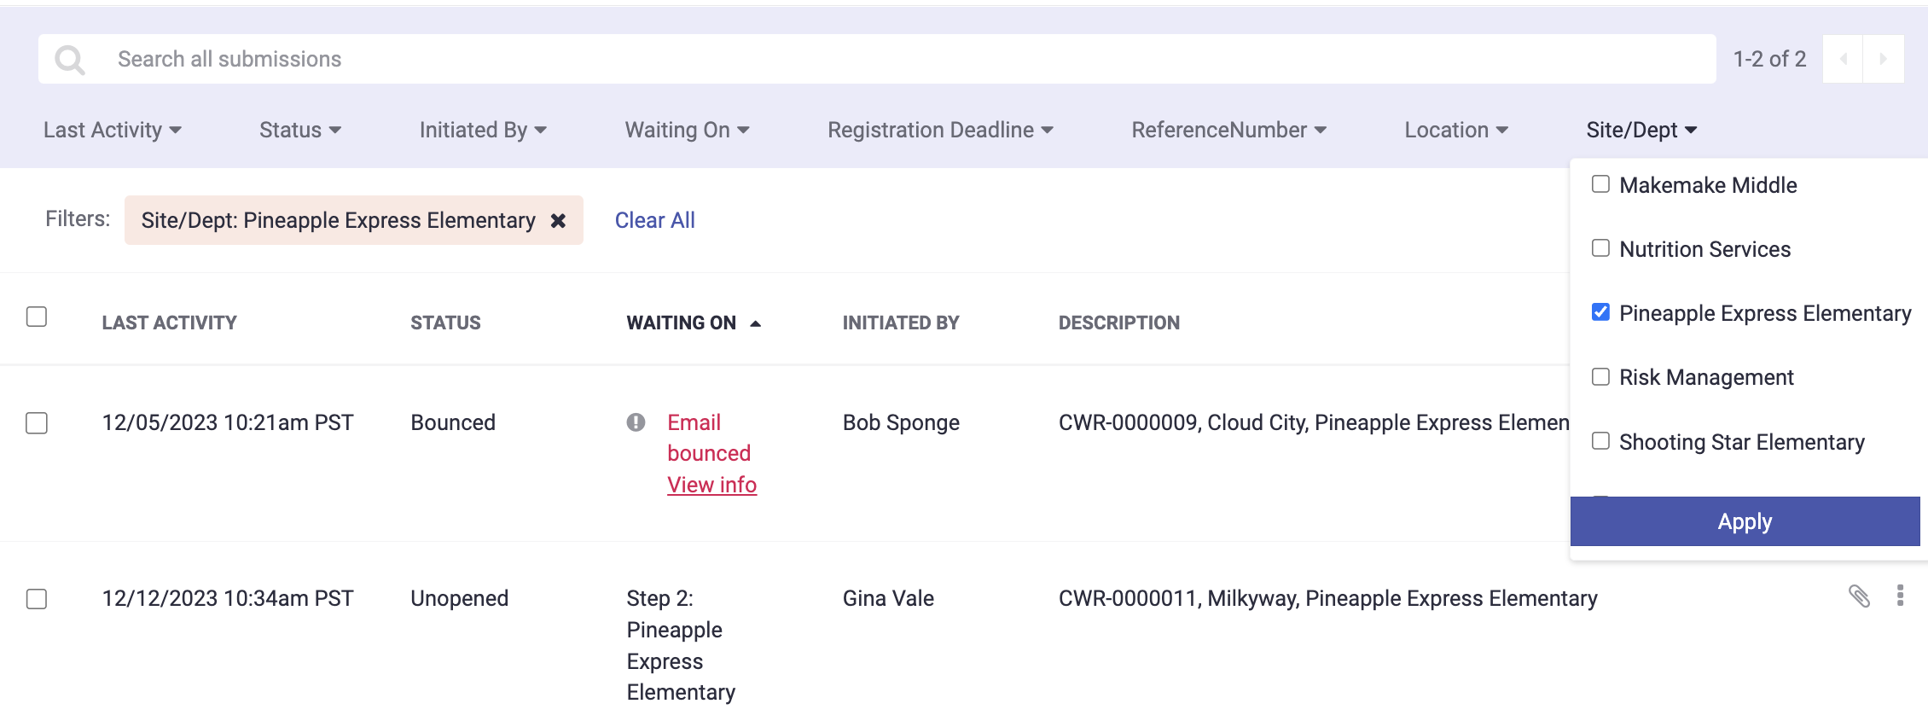Open three-dot menu for Gina Vale row
The height and width of the screenshot is (727, 1928).
pos(1900,596)
